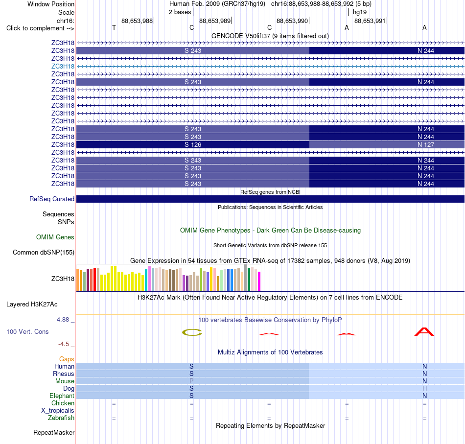The image size is (465, 444).
Task: Click the ZC3H18 label beside the GTEx bars
Action: (x=63, y=279)
